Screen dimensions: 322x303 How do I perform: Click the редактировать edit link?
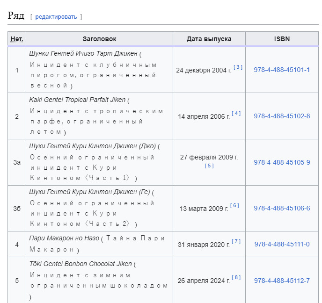[56, 17]
